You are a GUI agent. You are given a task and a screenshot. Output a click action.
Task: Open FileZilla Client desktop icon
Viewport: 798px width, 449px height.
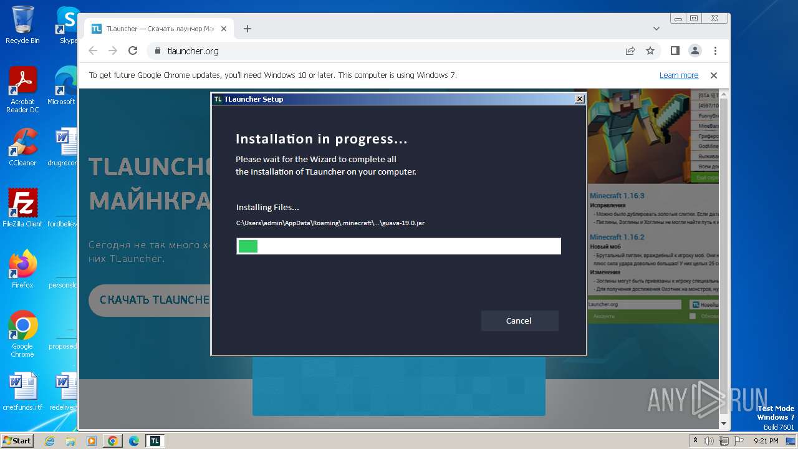point(22,208)
